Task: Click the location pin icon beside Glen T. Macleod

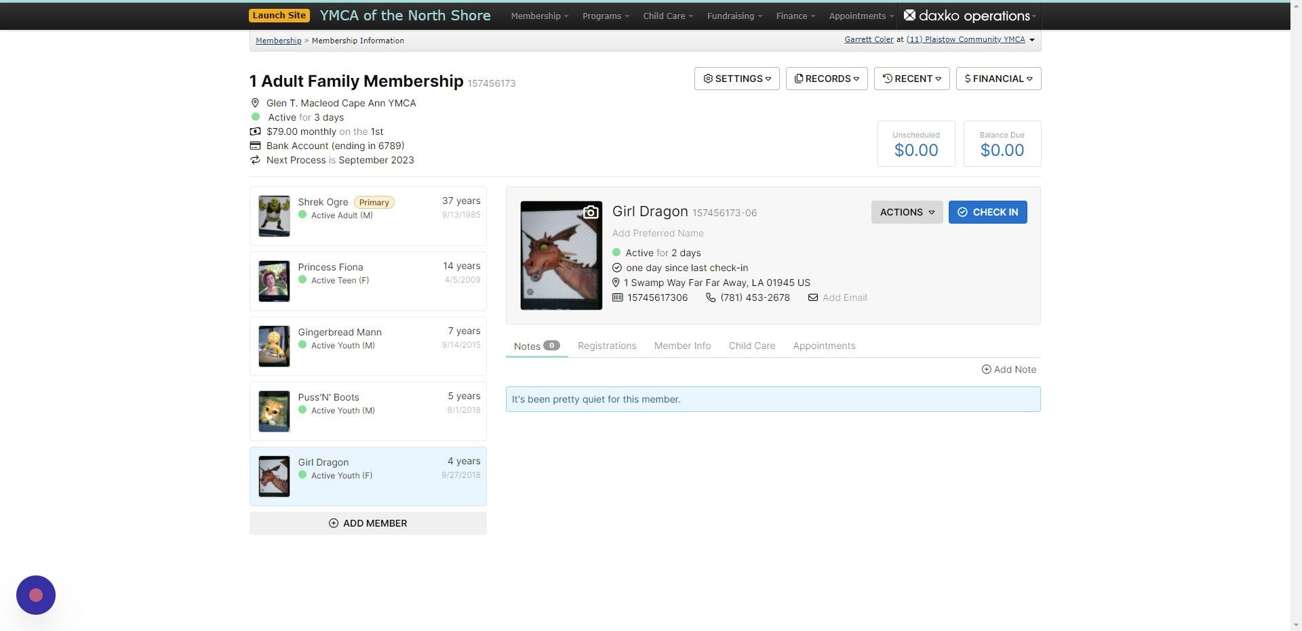Action: (255, 103)
